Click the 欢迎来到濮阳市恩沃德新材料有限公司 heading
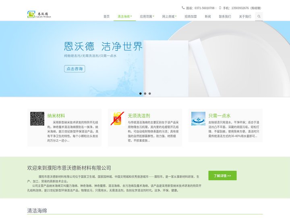 [69, 168]
